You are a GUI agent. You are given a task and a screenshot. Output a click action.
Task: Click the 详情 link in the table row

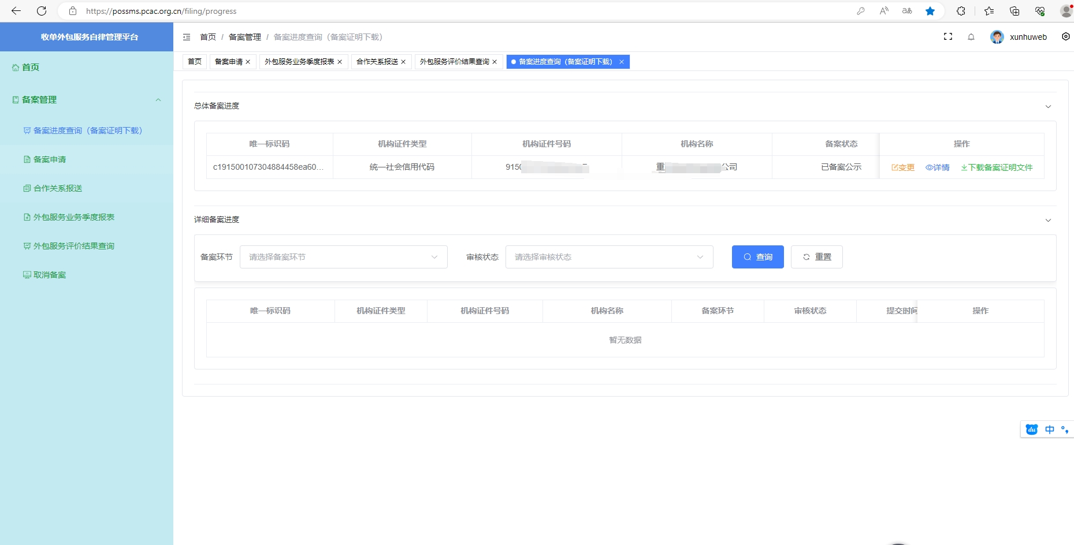pos(938,167)
